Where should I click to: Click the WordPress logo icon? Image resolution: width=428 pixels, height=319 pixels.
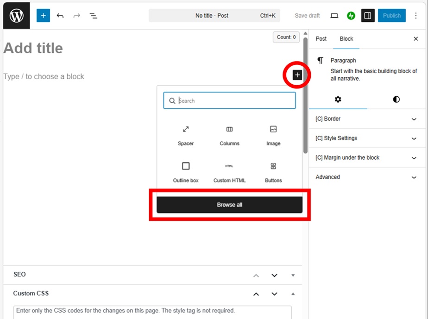click(x=17, y=16)
